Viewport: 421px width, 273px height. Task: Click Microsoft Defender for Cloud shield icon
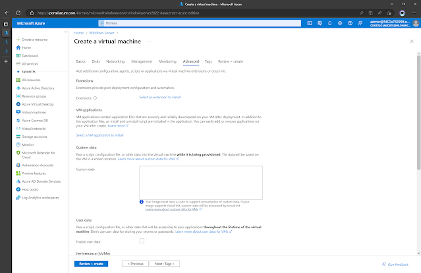[x=18, y=152]
